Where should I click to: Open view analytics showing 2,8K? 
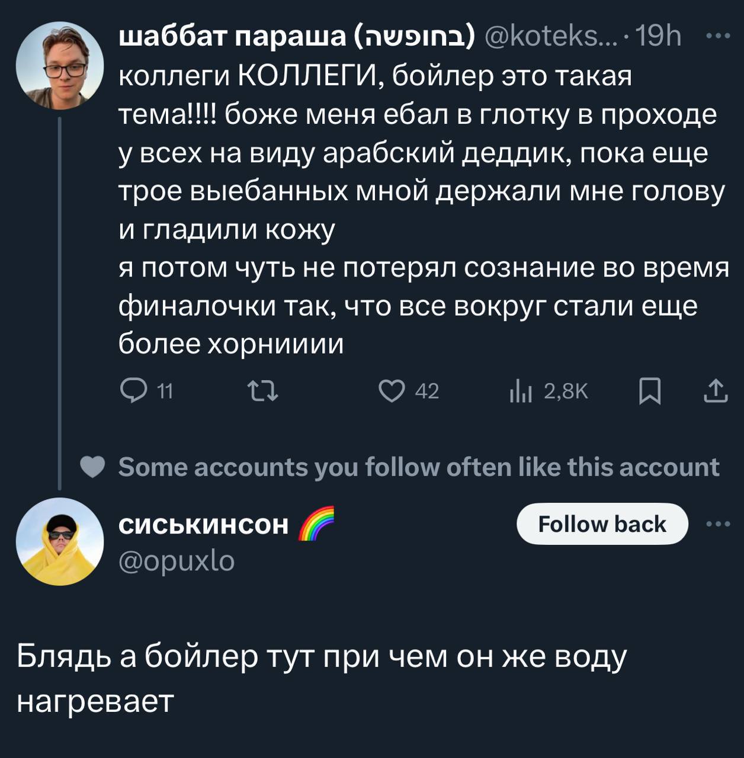click(x=549, y=391)
